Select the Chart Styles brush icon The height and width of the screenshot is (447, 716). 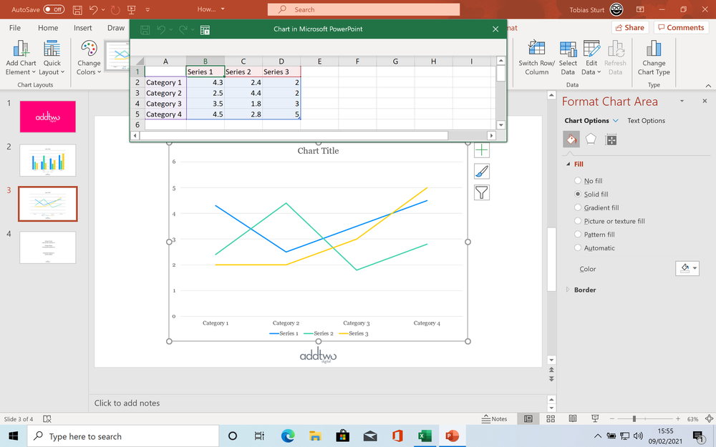(481, 172)
